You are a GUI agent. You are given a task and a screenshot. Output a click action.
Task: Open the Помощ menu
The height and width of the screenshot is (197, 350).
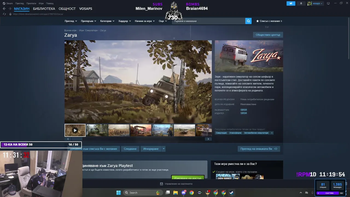(50, 3)
